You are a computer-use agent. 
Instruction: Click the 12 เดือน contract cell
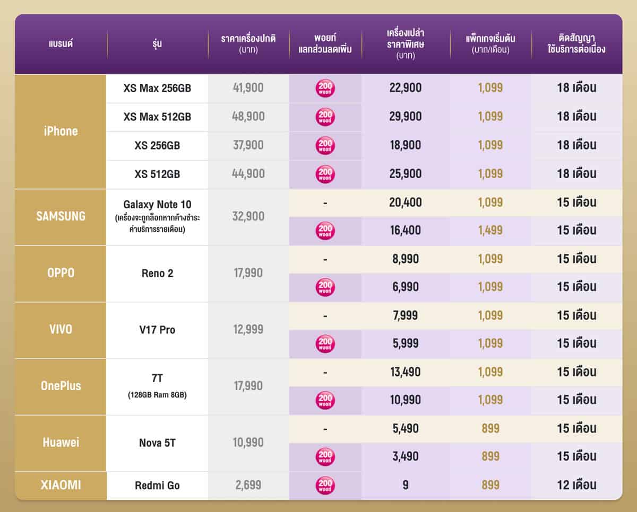tap(577, 485)
